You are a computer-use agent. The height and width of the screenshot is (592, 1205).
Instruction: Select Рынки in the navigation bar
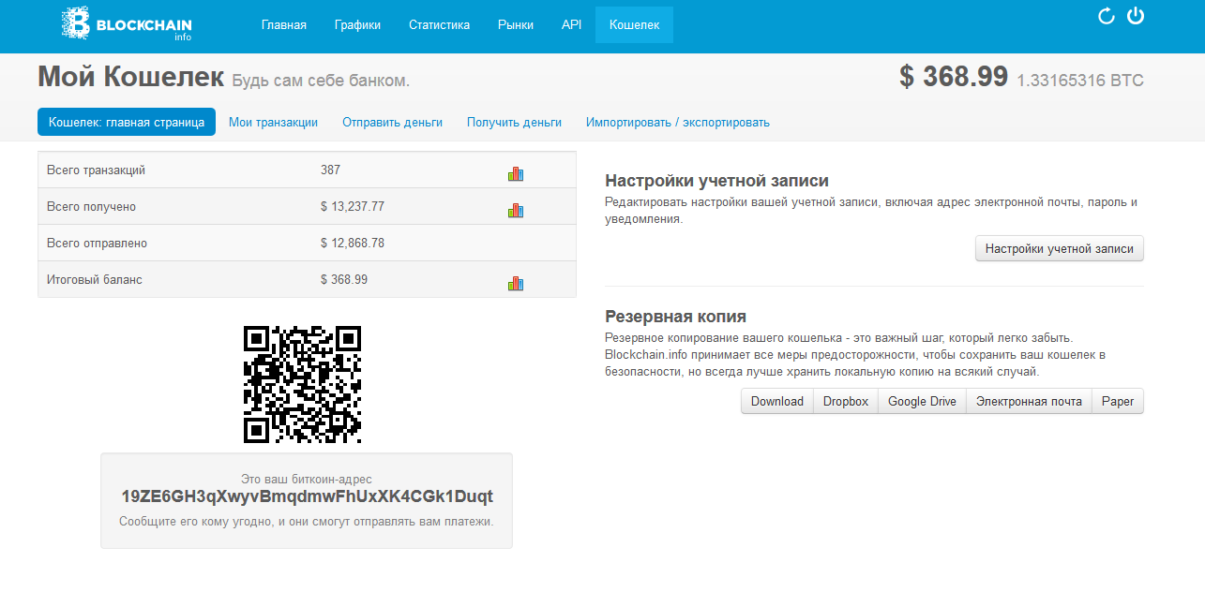pyautogui.click(x=515, y=25)
